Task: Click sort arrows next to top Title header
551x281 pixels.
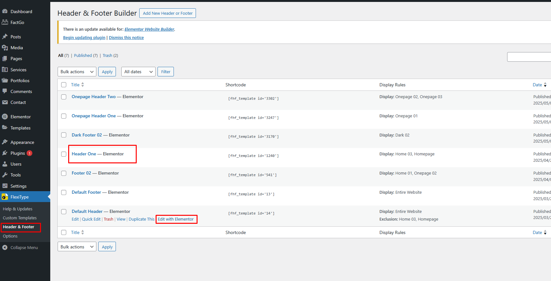Action: 83,85
